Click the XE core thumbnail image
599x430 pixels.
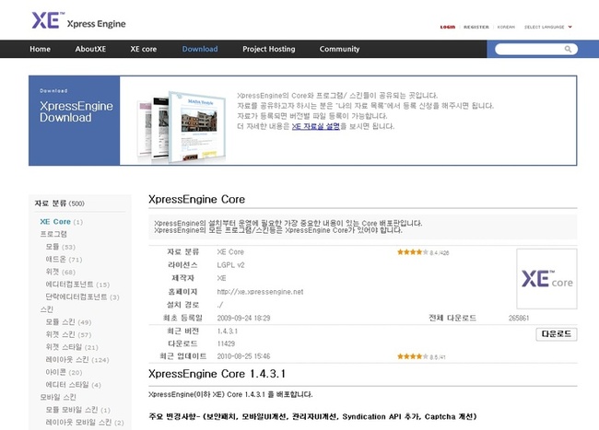click(x=546, y=278)
